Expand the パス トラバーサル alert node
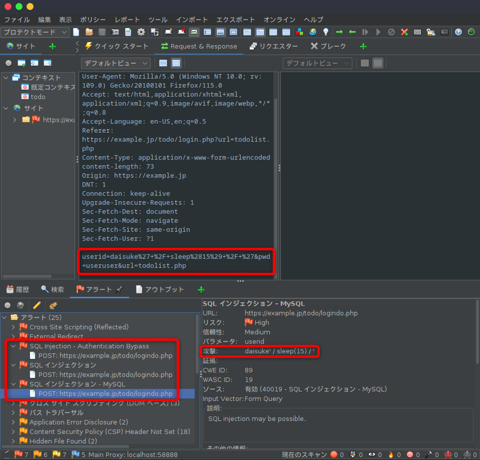This screenshot has width=480, height=460. (x=13, y=412)
